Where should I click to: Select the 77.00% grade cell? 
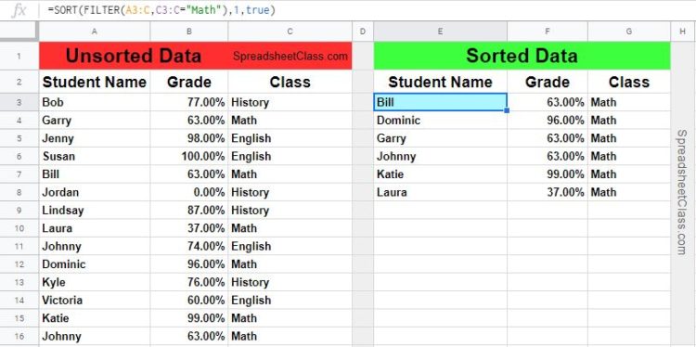(189, 102)
